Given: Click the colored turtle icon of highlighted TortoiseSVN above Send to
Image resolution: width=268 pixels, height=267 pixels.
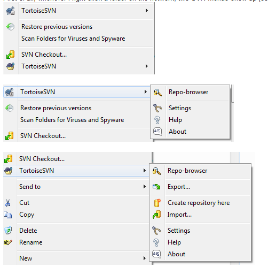Looking at the screenshot, I should [8, 171].
